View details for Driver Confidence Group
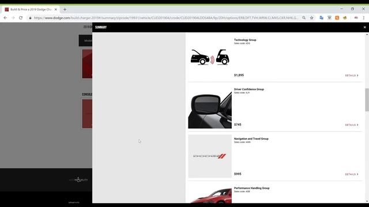 [352, 125]
